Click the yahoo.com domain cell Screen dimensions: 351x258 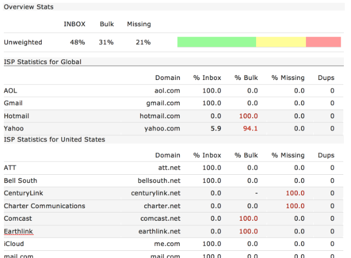pos(162,129)
